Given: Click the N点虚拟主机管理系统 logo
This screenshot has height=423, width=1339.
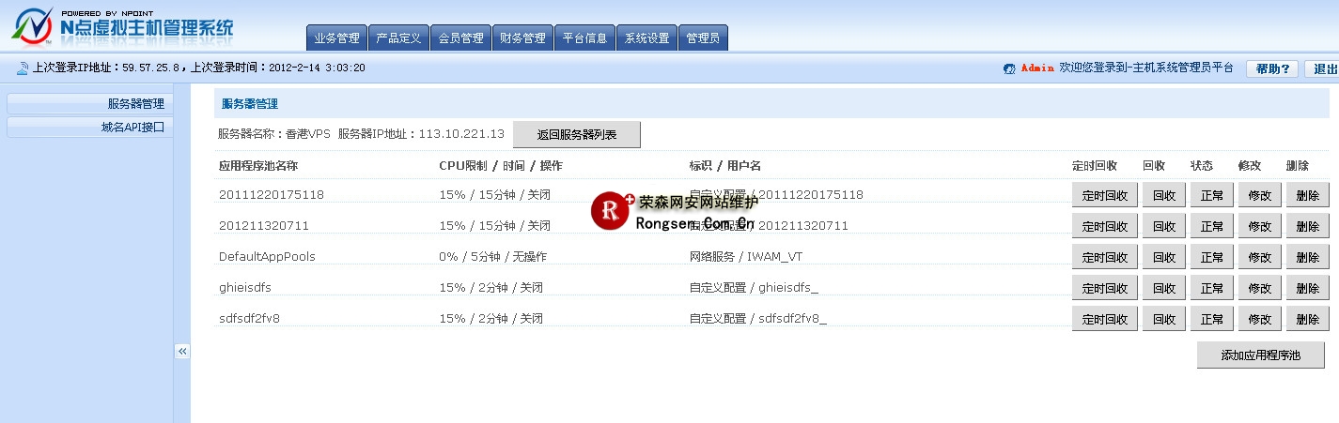Looking at the screenshot, I should 122,26.
